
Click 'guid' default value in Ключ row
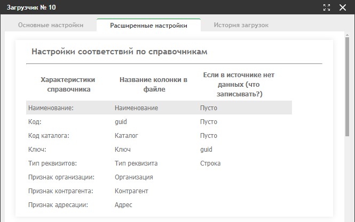[206, 150]
